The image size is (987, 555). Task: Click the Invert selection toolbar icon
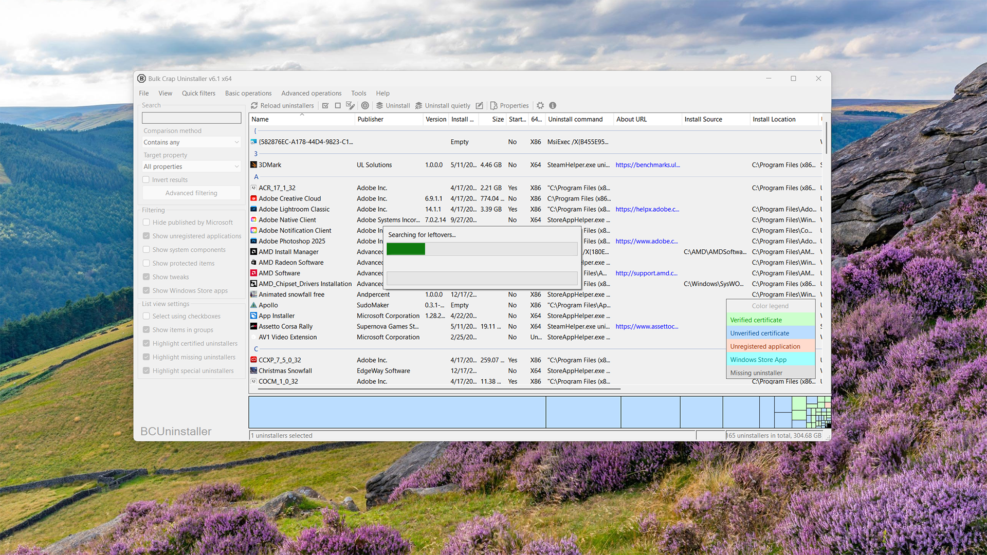pos(351,105)
